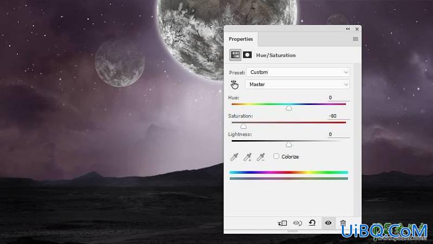
Task: Select the subtract-from-sample eyedropper
Action: tap(261, 157)
